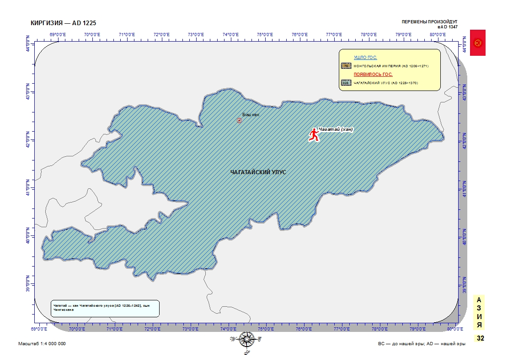
Task: Click the АЗИЯ section tab
Action: (479, 313)
